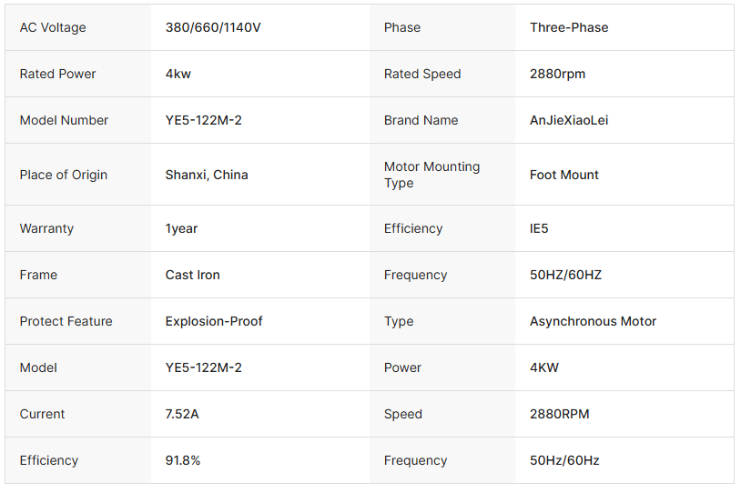Click the "Motor Mounting Type" label
This screenshot has width=741, height=493.
click(x=431, y=175)
